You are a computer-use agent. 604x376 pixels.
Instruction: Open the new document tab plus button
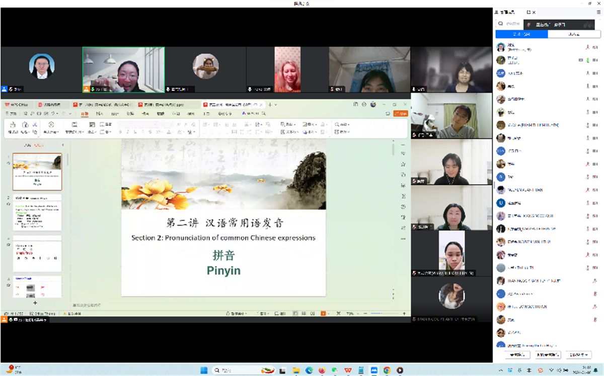[x=270, y=105]
